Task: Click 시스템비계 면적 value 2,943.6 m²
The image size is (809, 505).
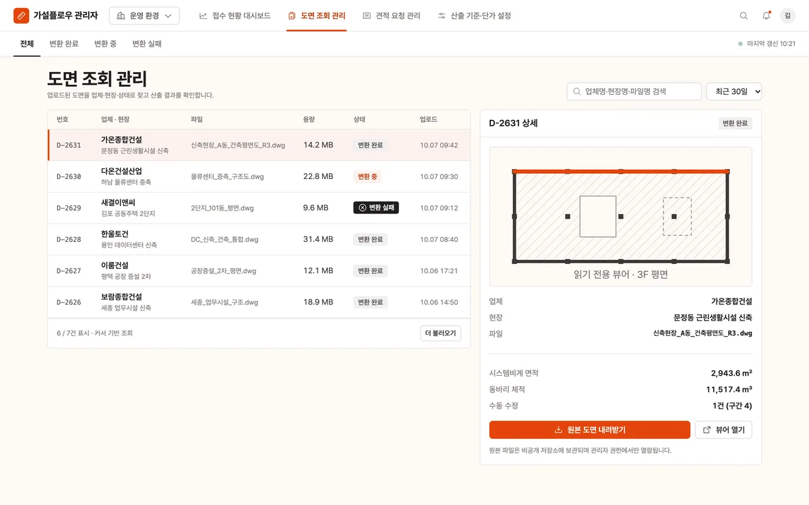Action: point(731,373)
